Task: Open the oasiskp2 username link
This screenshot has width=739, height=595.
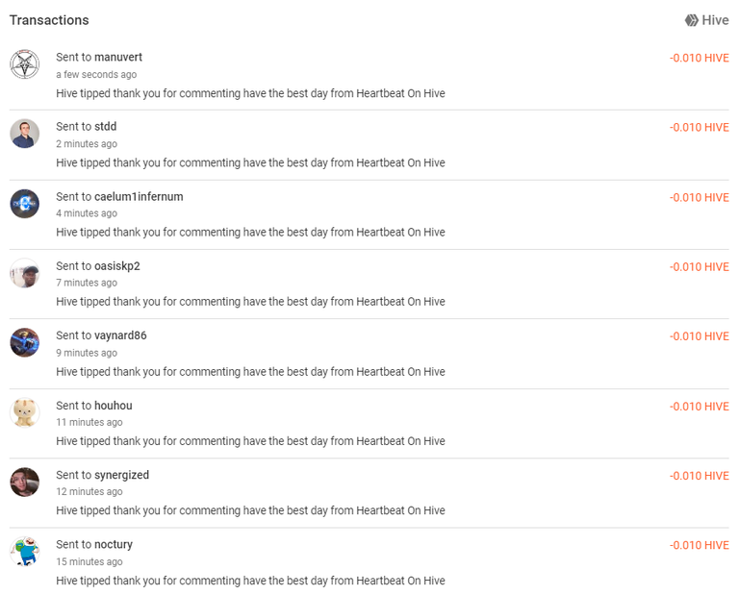Action: tap(117, 266)
